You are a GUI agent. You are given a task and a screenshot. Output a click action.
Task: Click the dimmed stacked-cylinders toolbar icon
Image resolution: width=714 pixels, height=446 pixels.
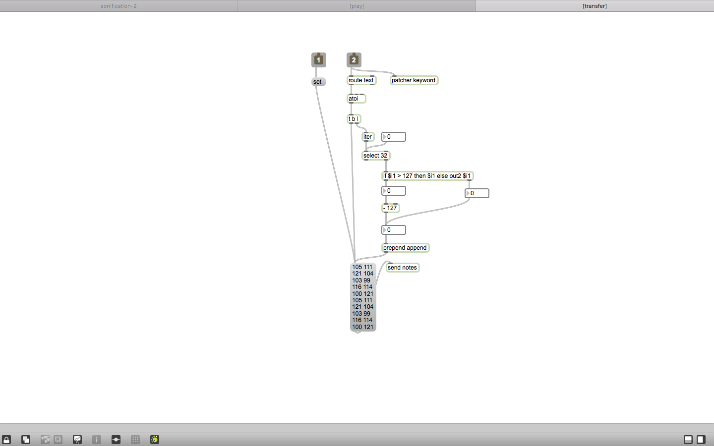tap(45, 440)
